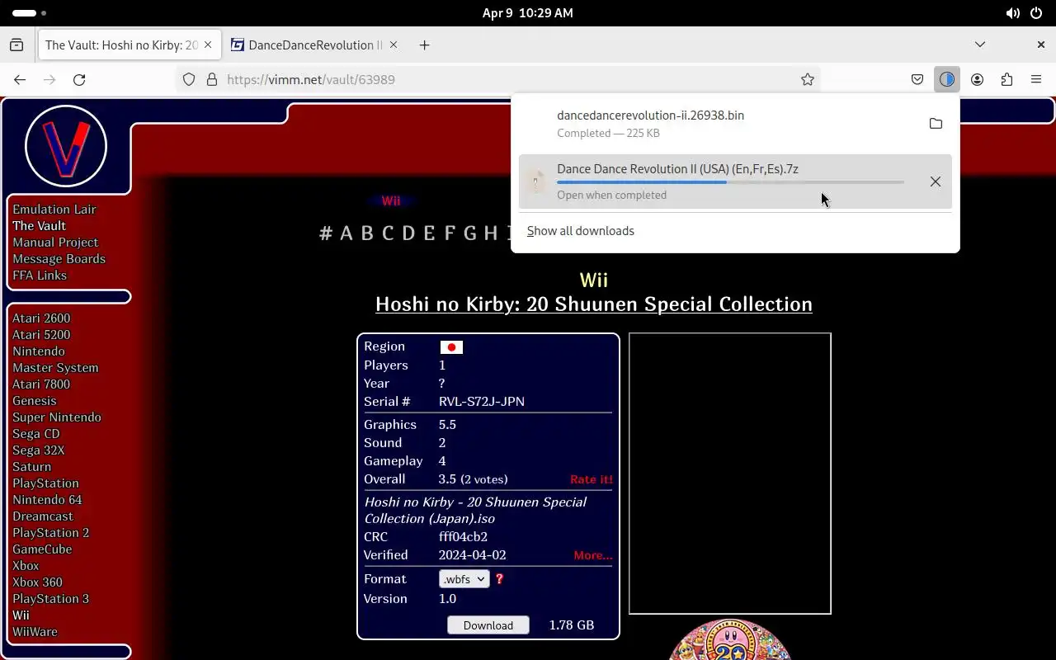Image resolution: width=1056 pixels, height=660 pixels.
Task: Browse the Sega 32X system
Action: (x=38, y=450)
